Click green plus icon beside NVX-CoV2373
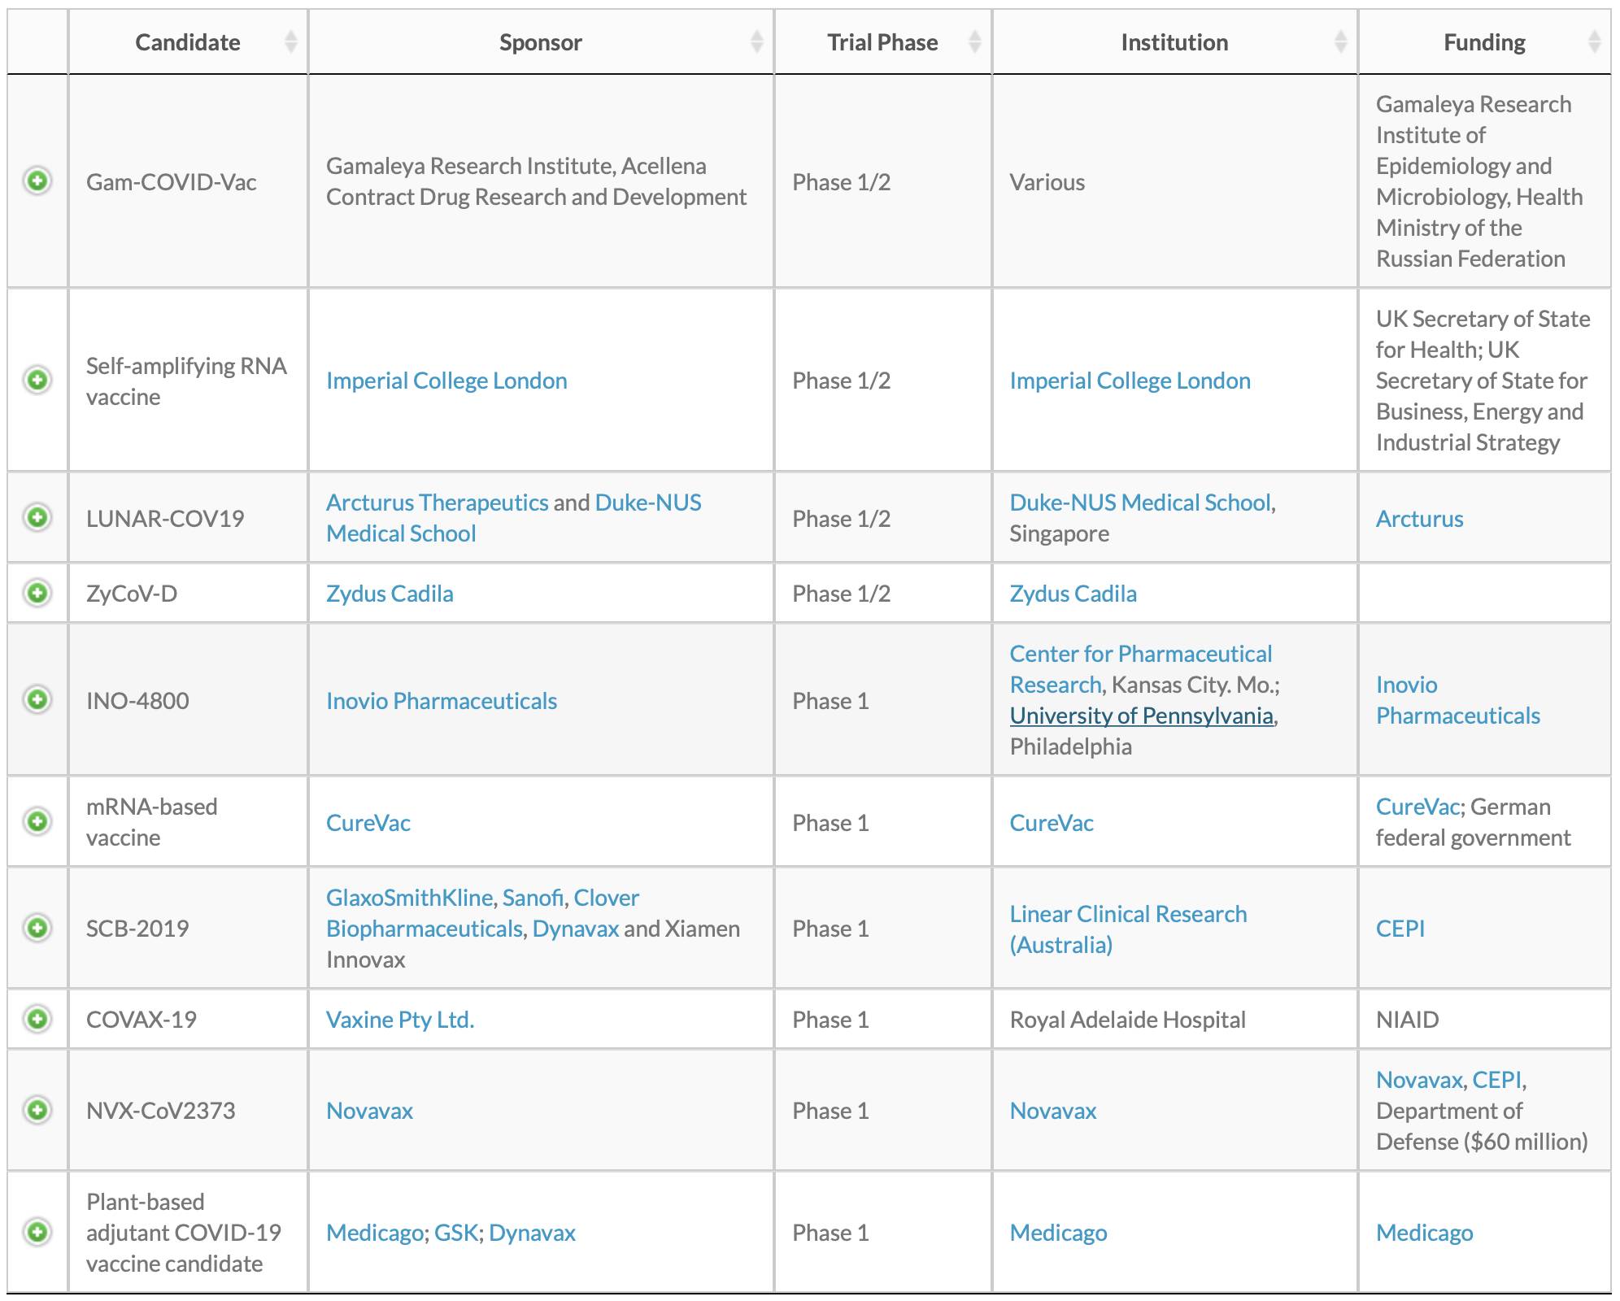 (x=37, y=1110)
